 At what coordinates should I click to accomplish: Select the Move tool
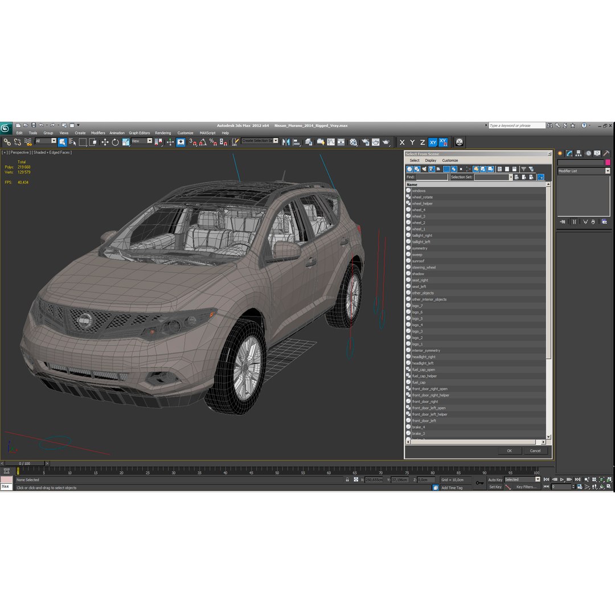pyautogui.click(x=105, y=142)
